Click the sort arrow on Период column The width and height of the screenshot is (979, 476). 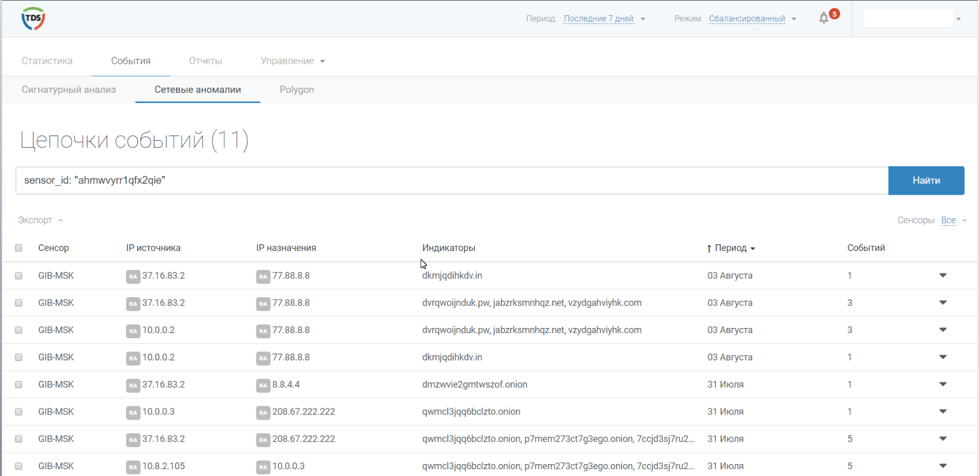tap(753, 249)
